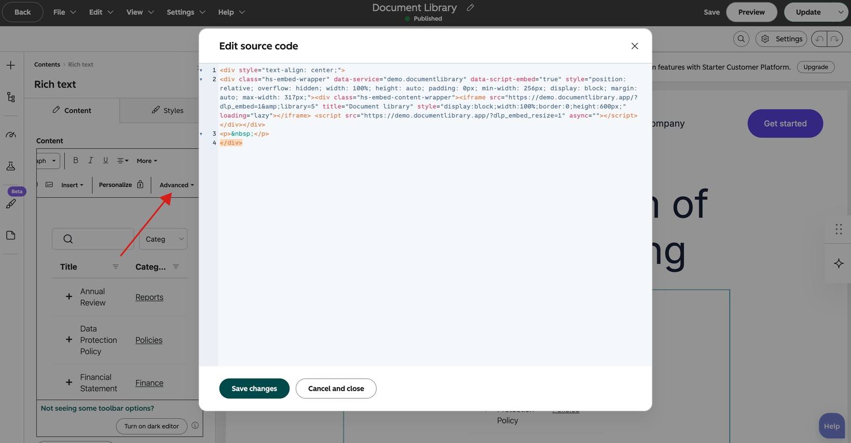Click the Upgrade button
The image size is (851, 443).
pos(816,67)
